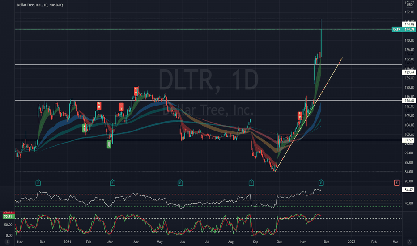417x246 pixels.
Task: Click the 108.00 price axis label
Action: (x=409, y=115)
